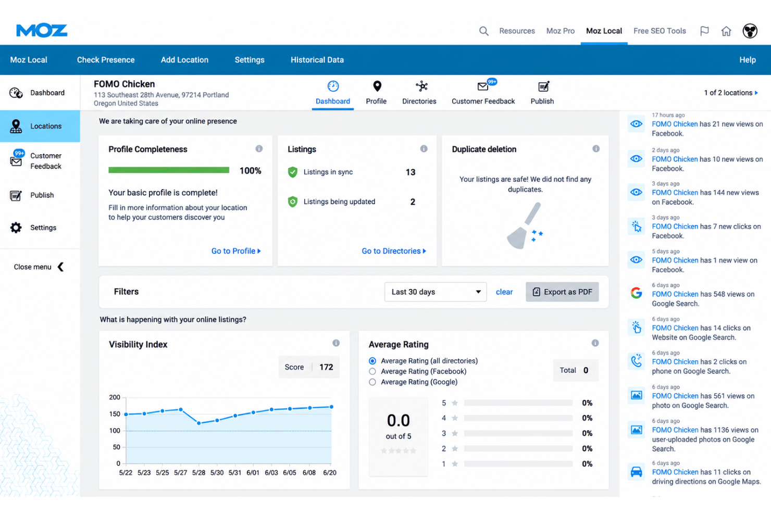Click the Average Rating Total 0 box

tap(576, 370)
